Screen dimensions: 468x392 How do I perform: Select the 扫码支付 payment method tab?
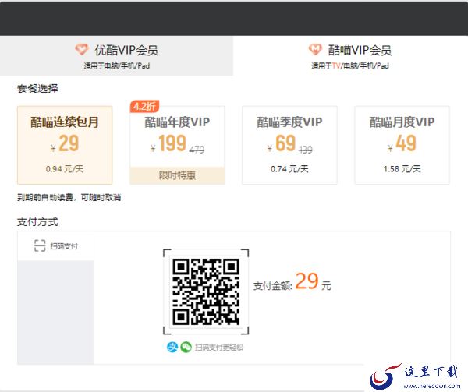(55, 246)
